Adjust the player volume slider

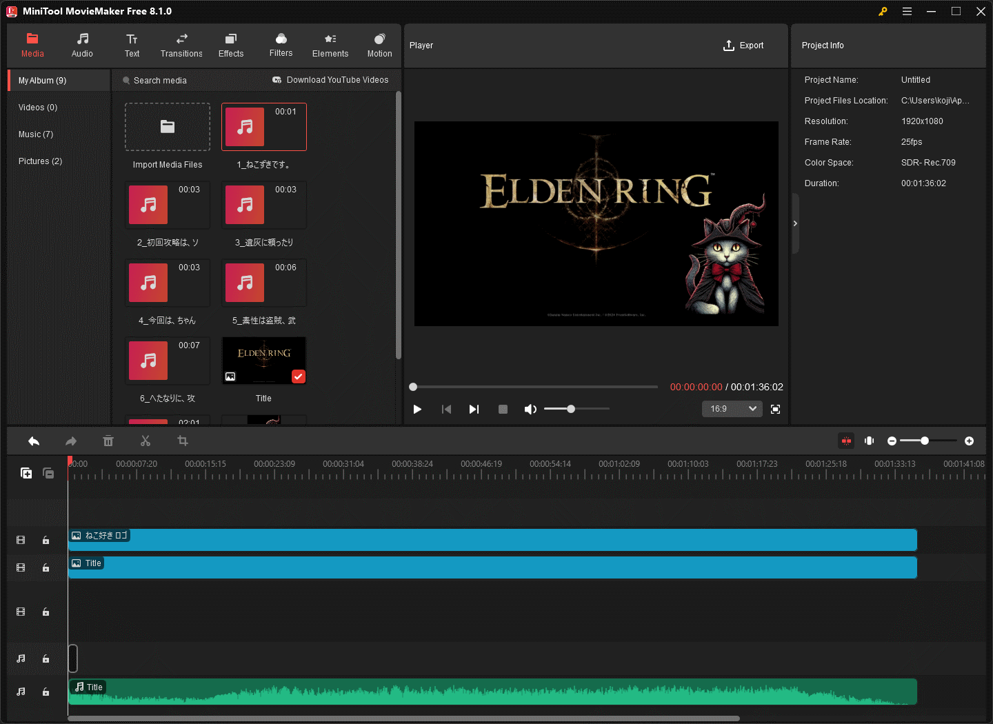(x=571, y=409)
